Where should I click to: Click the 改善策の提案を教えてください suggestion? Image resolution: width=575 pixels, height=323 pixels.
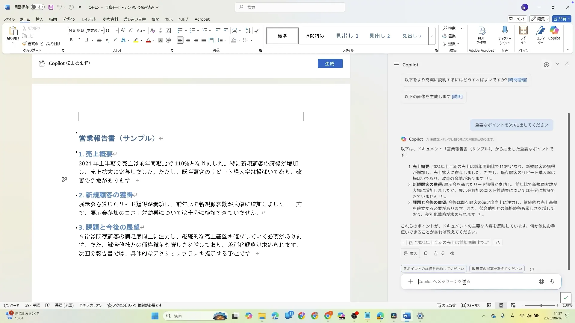[x=497, y=269]
